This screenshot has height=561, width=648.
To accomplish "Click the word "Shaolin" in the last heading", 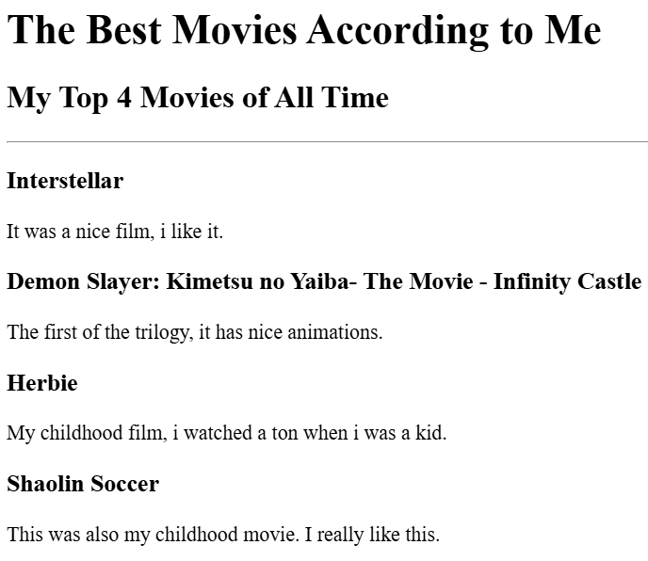I will (44, 484).
